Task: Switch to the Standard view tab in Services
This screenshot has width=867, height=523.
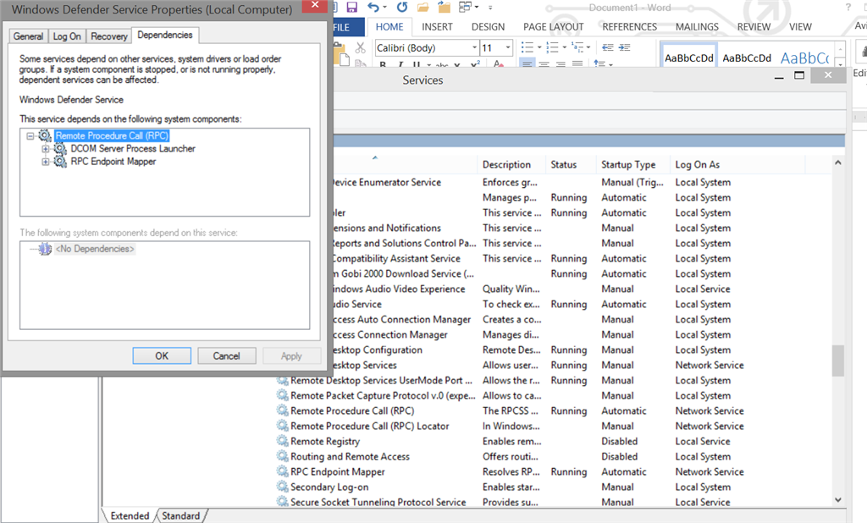Action: (181, 516)
